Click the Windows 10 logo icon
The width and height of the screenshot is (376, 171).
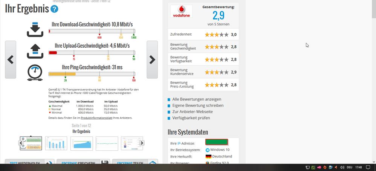click(208, 150)
